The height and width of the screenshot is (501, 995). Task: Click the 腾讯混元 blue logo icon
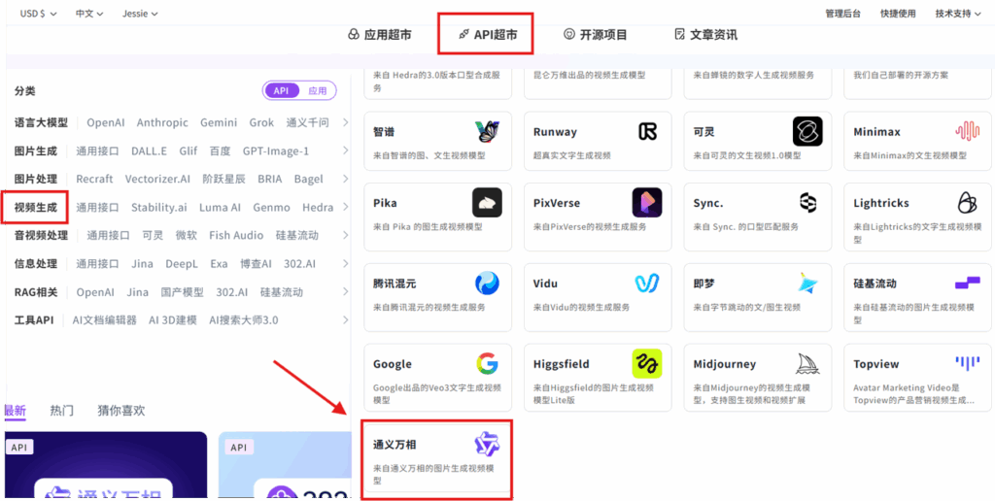coord(488,284)
